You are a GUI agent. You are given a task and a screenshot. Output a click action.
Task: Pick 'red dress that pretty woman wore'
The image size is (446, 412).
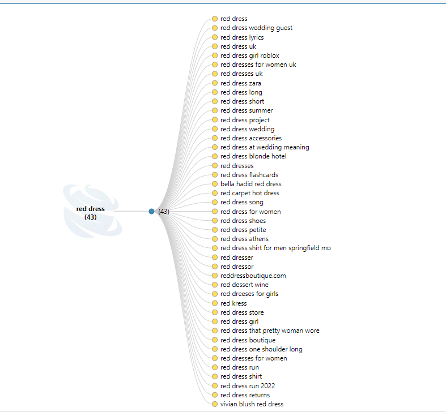click(270, 331)
